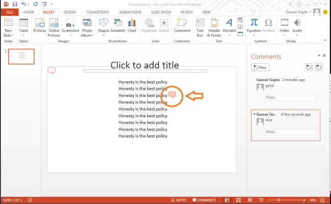Toggle the COMMENTS pane from the status bar
The width and height of the screenshot is (331, 204).
pos(204,200)
